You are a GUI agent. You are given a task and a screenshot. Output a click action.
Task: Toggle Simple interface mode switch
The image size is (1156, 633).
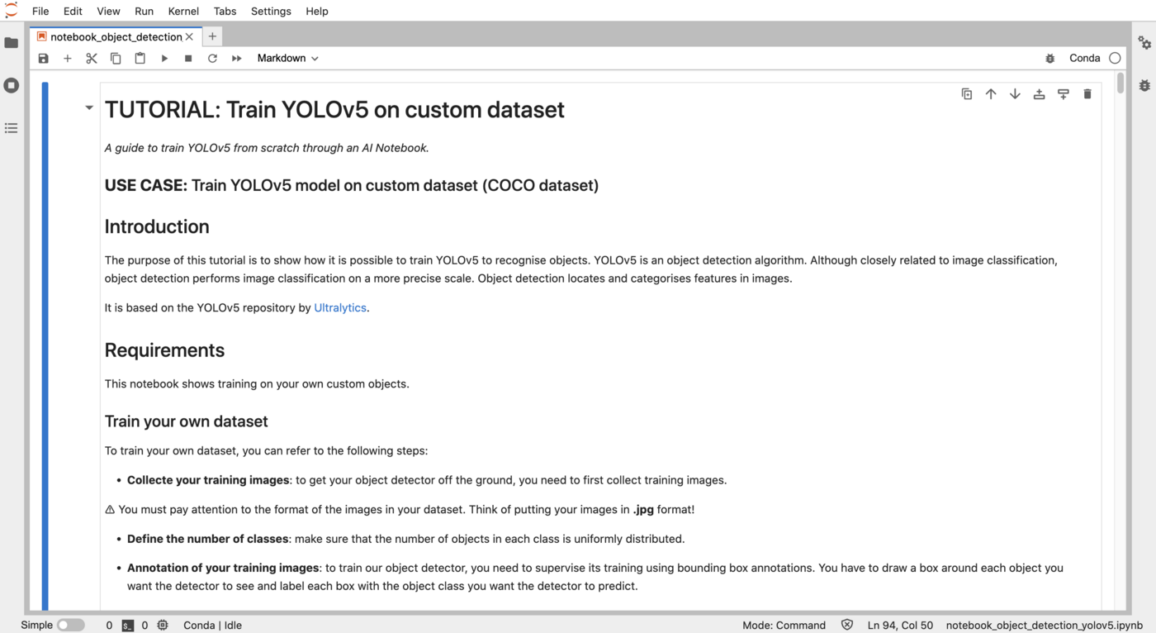(x=71, y=625)
